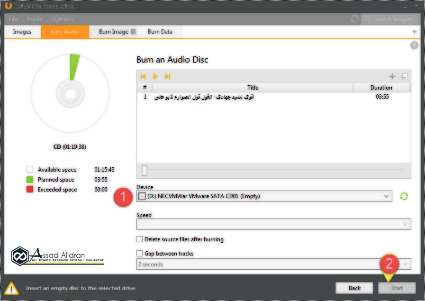Open the File menu
This screenshot has width=425, height=301.
(13, 19)
